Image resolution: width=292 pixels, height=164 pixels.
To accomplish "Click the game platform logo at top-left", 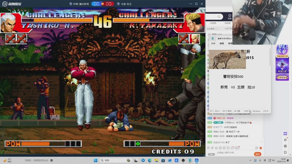I will pyautogui.click(x=12, y=4).
